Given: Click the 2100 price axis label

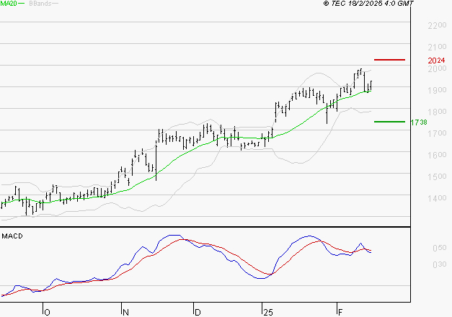Looking at the screenshot, I should tap(437, 47).
